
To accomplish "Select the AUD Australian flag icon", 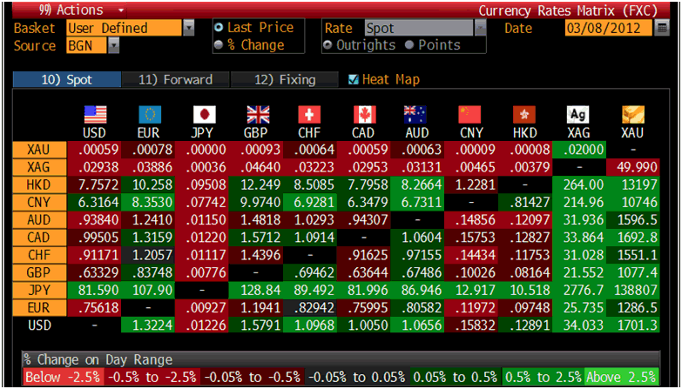I will coord(415,115).
